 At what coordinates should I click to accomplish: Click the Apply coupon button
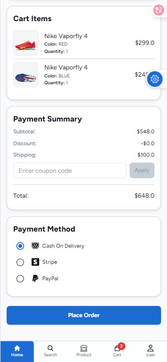click(x=142, y=170)
